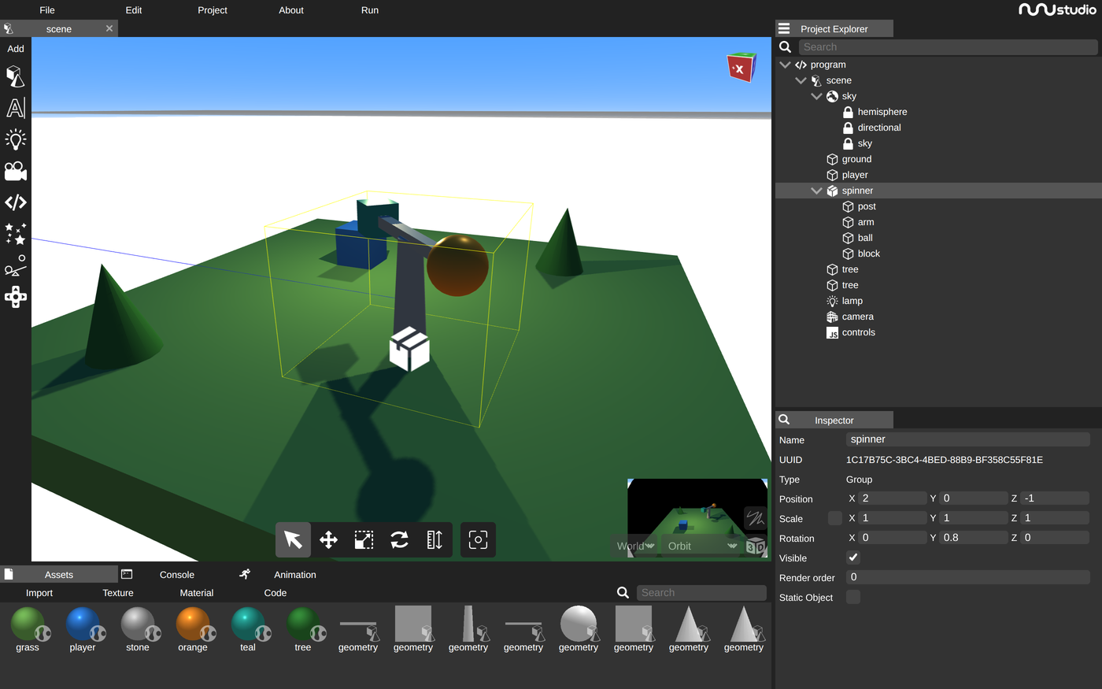This screenshot has height=689, width=1102.
Task: Open the Code assets menu
Action: (x=275, y=593)
